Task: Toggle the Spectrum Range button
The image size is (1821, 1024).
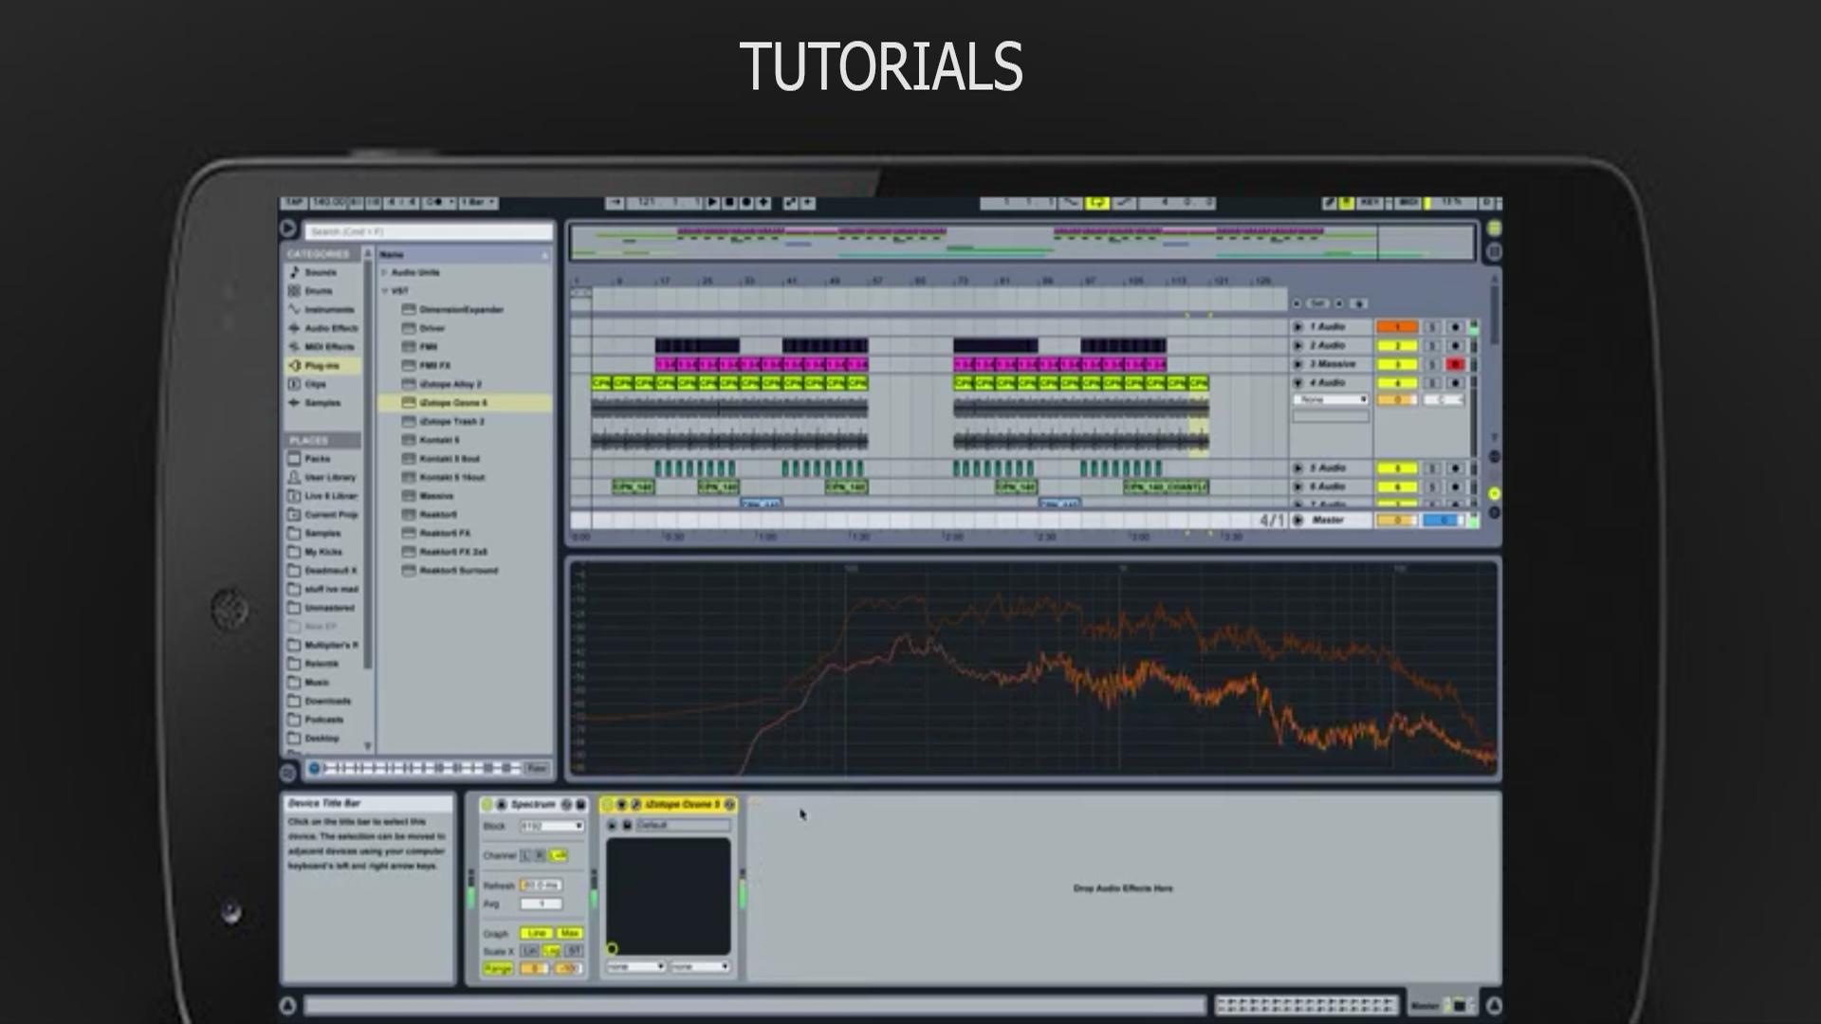Action: pos(498,969)
